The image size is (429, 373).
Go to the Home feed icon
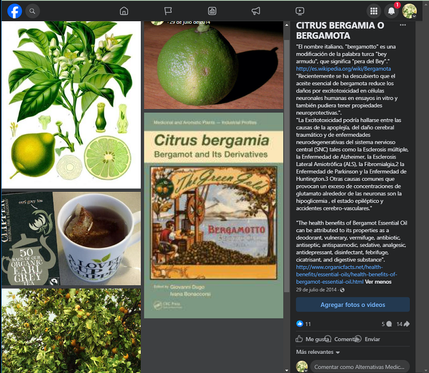pos(124,11)
